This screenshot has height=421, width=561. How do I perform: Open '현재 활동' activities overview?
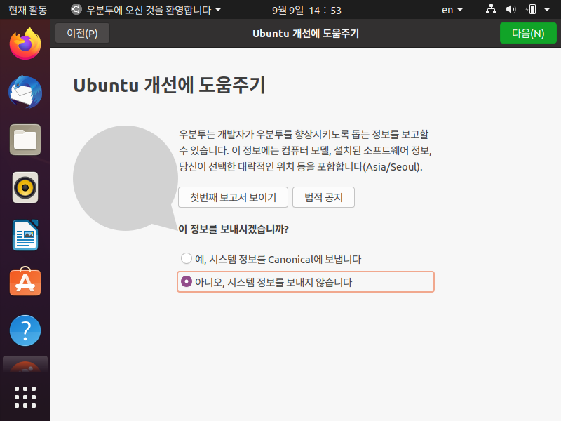27,10
